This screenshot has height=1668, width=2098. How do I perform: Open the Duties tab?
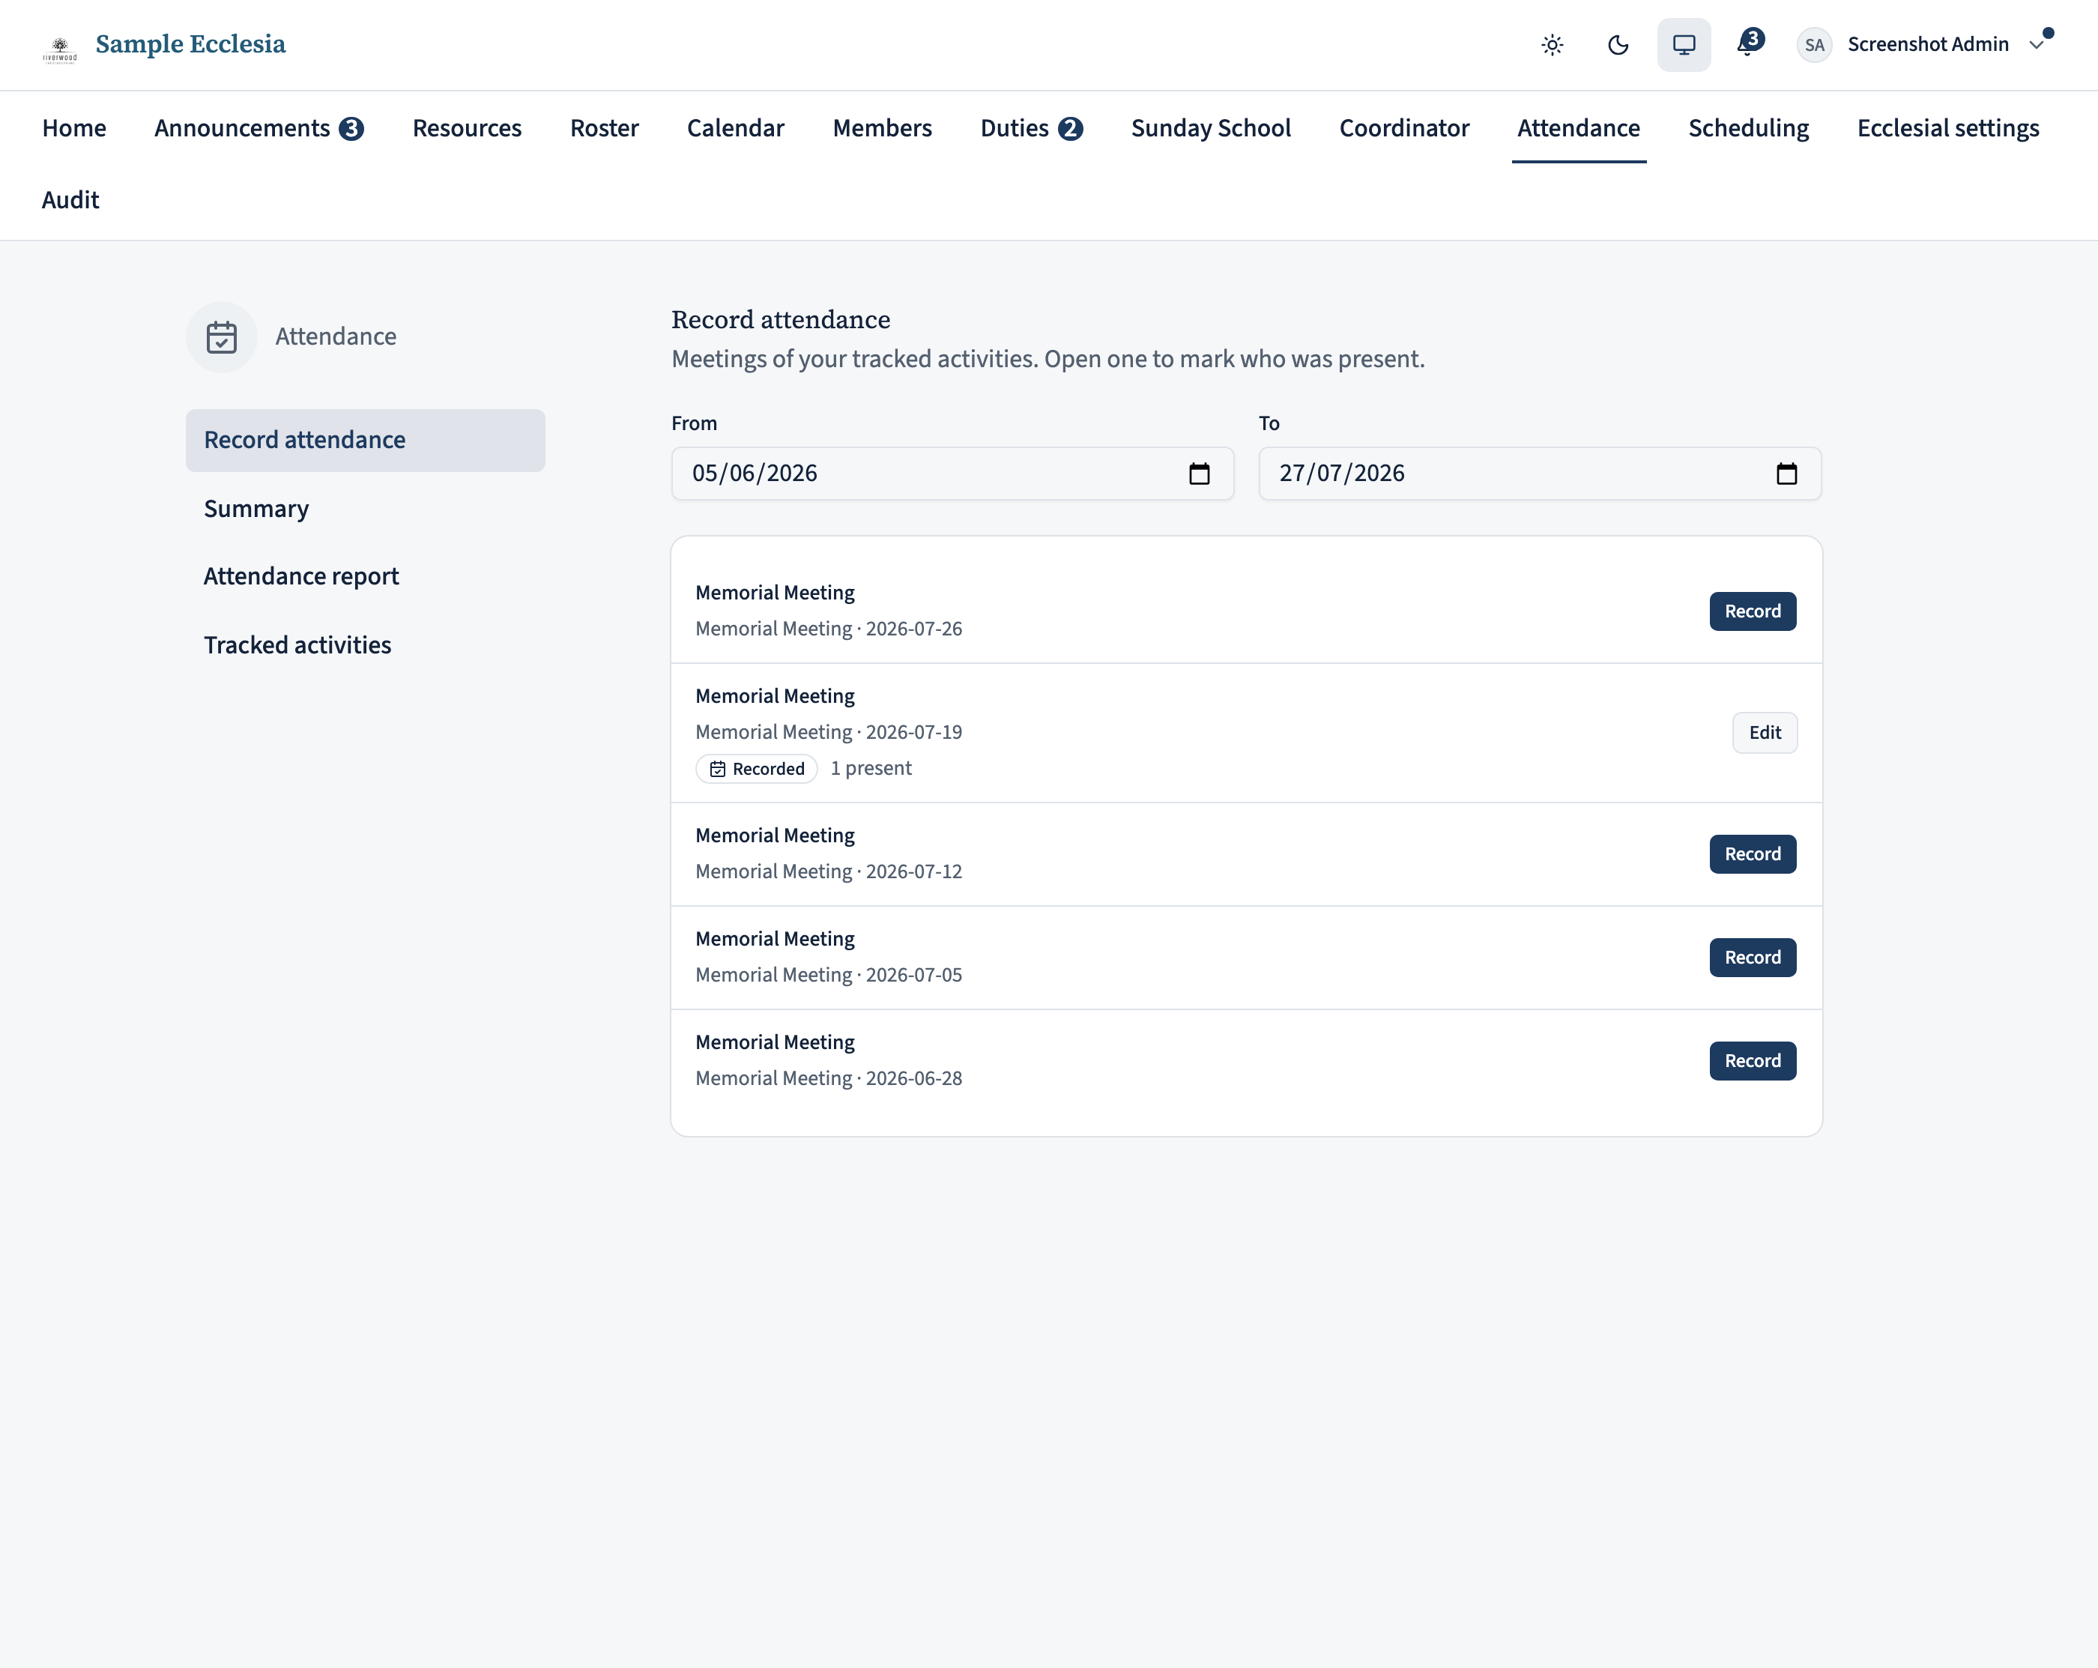click(x=1032, y=128)
